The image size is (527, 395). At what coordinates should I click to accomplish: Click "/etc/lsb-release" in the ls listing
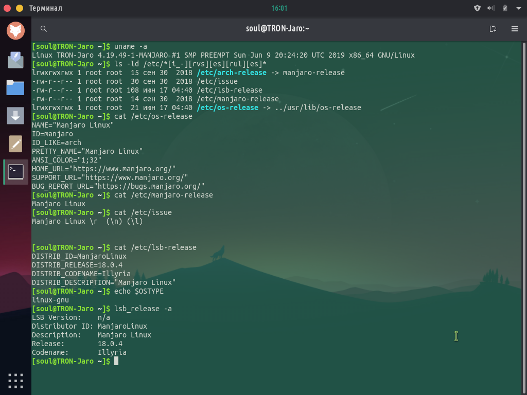pyautogui.click(x=230, y=90)
